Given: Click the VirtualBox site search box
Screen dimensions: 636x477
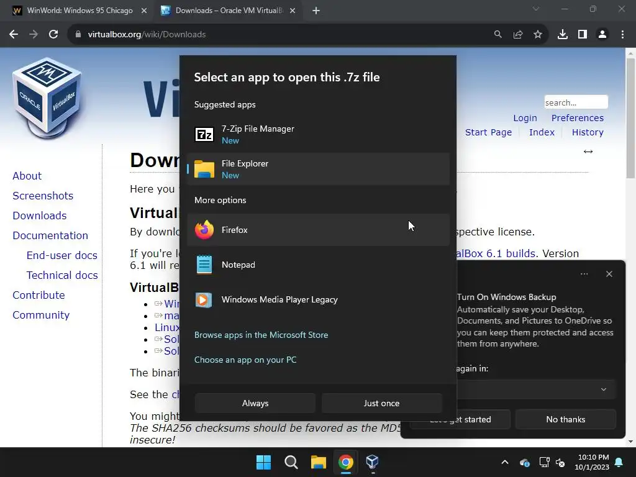Looking at the screenshot, I should pos(576,102).
